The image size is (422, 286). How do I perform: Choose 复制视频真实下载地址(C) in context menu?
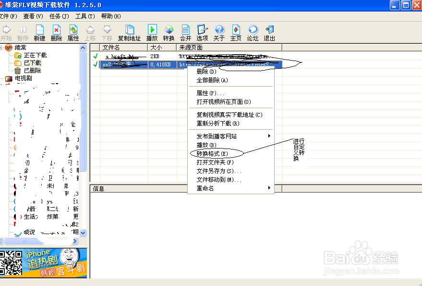(230, 115)
